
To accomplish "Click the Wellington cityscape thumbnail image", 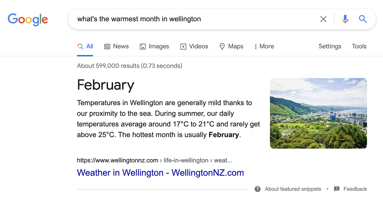I will (318, 113).
